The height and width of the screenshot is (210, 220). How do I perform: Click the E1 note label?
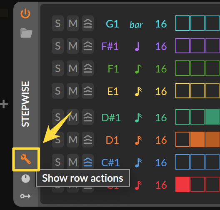[113, 91]
